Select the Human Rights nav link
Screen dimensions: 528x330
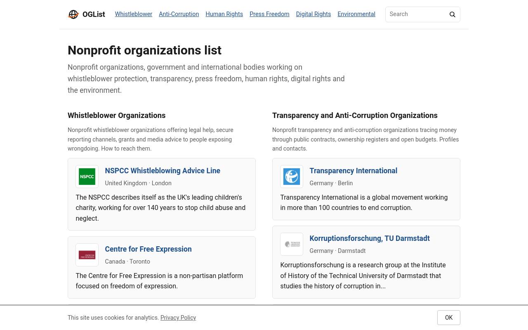coord(224,14)
